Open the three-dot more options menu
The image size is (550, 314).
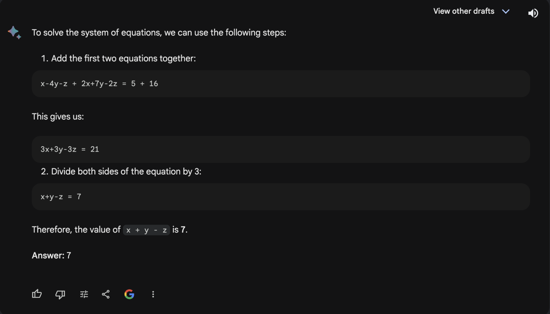[x=153, y=294]
